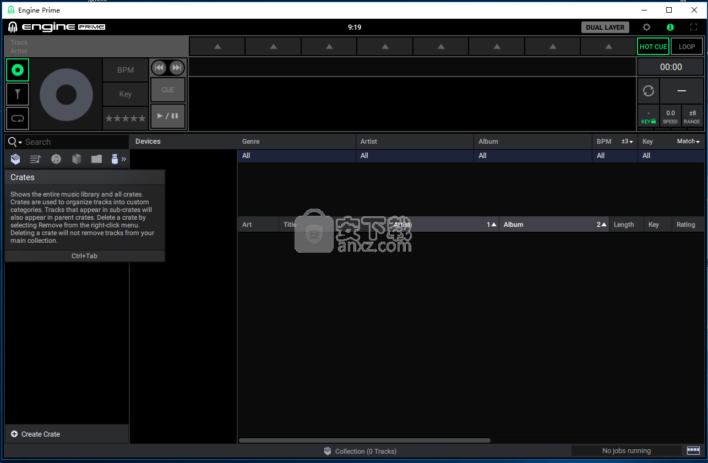Sort track list by Album column
The image size is (708, 463).
[554, 225]
